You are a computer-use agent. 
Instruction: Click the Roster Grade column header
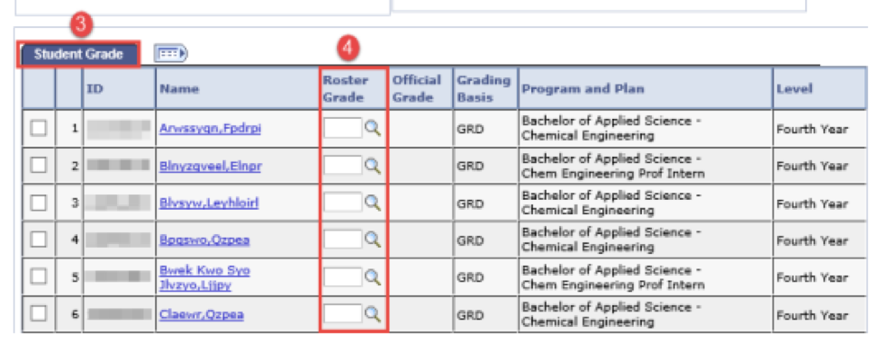[346, 88]
